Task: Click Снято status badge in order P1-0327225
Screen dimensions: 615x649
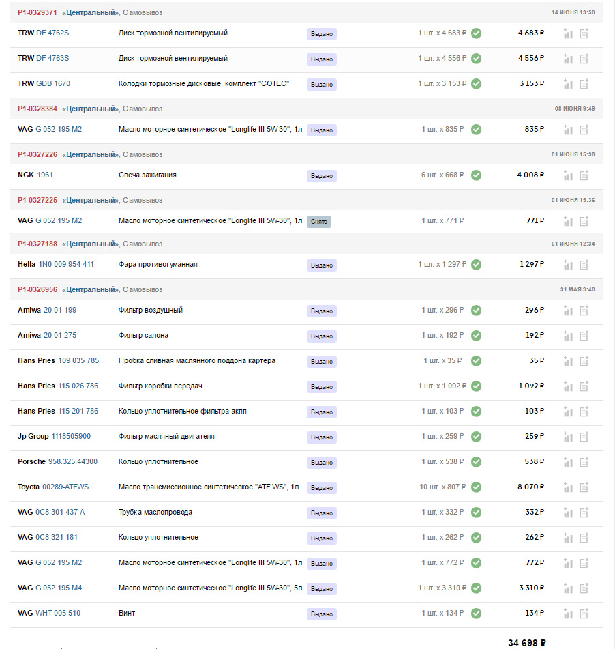Action: (x=319, y=222)
